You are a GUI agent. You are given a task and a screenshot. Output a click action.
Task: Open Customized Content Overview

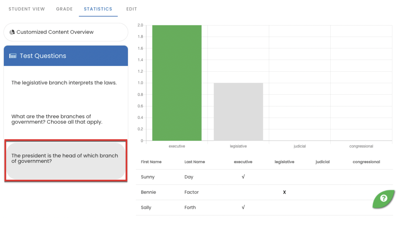(x=66, y=32)
